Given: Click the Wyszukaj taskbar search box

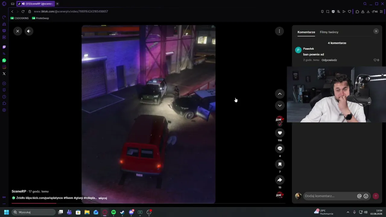Looking at the screenshot, I should coord(34,212).
